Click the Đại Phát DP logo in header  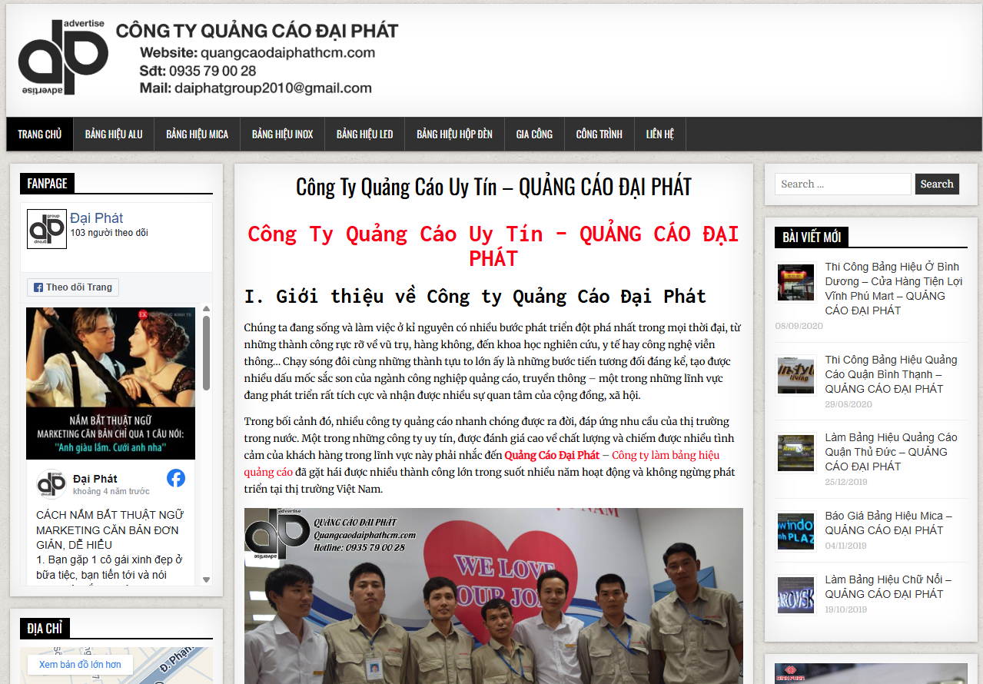point(63,58)
